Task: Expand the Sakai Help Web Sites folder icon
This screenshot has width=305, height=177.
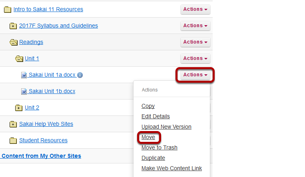Action: (13, 124)
